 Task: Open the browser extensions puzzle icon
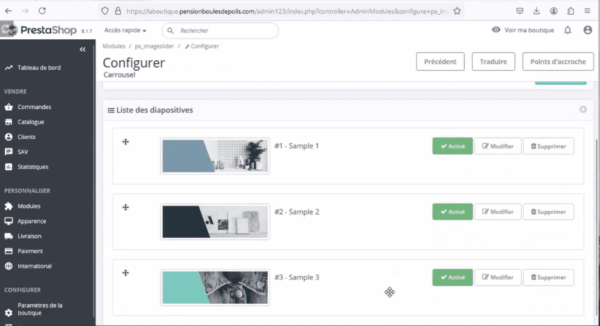(x=571, y=11)
